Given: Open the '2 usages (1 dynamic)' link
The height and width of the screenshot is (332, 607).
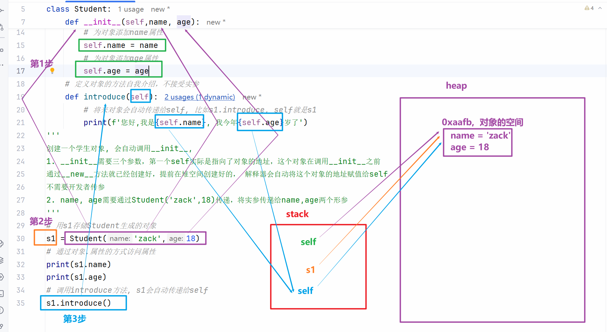Looking at the screenshot, I should [x=199, y=97].
